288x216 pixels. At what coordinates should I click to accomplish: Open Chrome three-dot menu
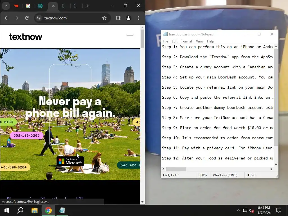pyautogui.click(x=138, y=18)
